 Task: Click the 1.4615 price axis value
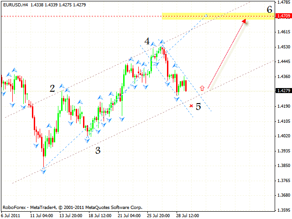tap(284, 32)
